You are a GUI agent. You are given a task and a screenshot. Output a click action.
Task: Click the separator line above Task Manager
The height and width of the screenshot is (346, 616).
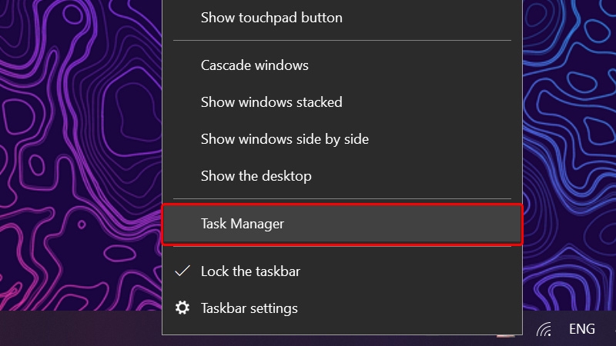[x=342, y=198]
